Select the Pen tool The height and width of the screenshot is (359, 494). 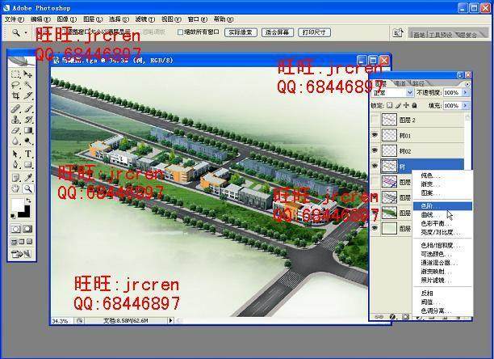[15, 164]
